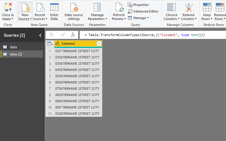Click the Remove Rows icon
Image resolution: width=226 pixels, height=141 pixels.
(x=220, y=7)
